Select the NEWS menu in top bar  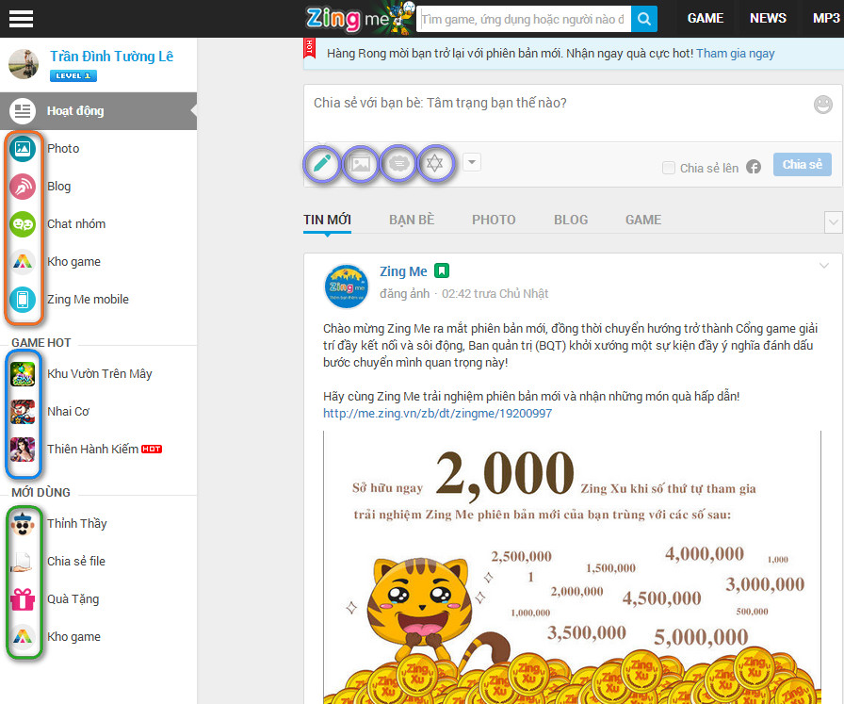[x=768, y=19]
